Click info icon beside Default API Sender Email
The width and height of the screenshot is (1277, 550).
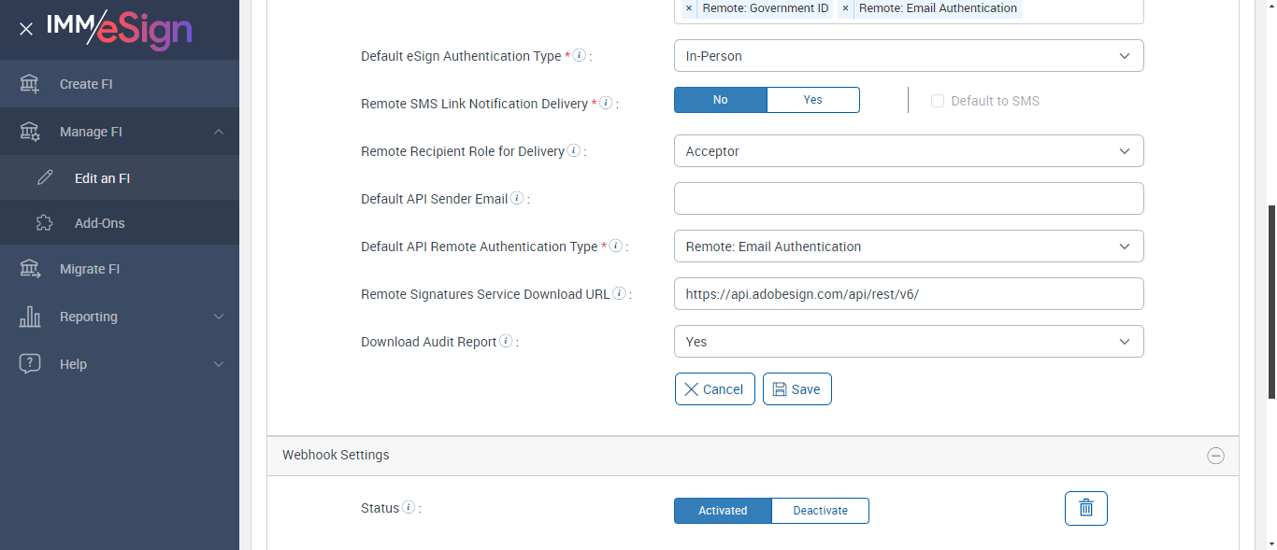[x=517, y=199]
